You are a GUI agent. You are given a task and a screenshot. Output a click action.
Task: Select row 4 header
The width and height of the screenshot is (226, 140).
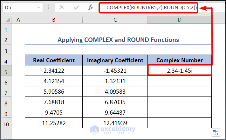[x=6, y=60]
